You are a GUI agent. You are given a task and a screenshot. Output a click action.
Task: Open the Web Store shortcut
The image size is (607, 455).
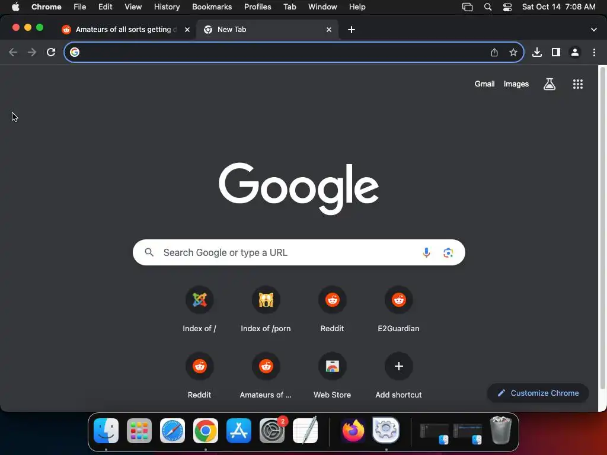[332, 376]
